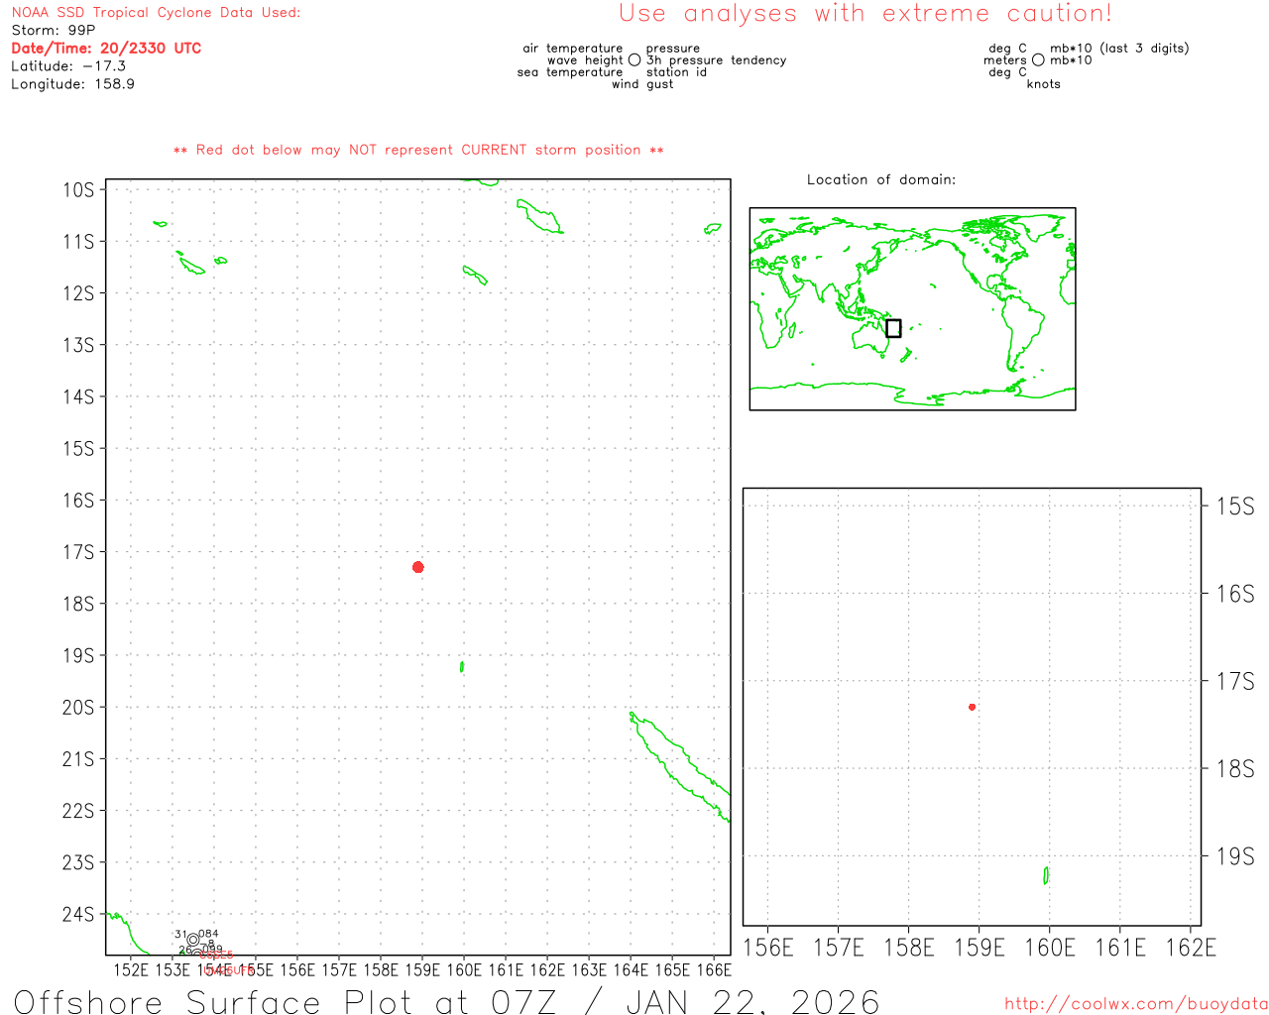Click the "3h pressure tendency" legend label
The width and height of the screenshot is (1269, 1015).
716,60
